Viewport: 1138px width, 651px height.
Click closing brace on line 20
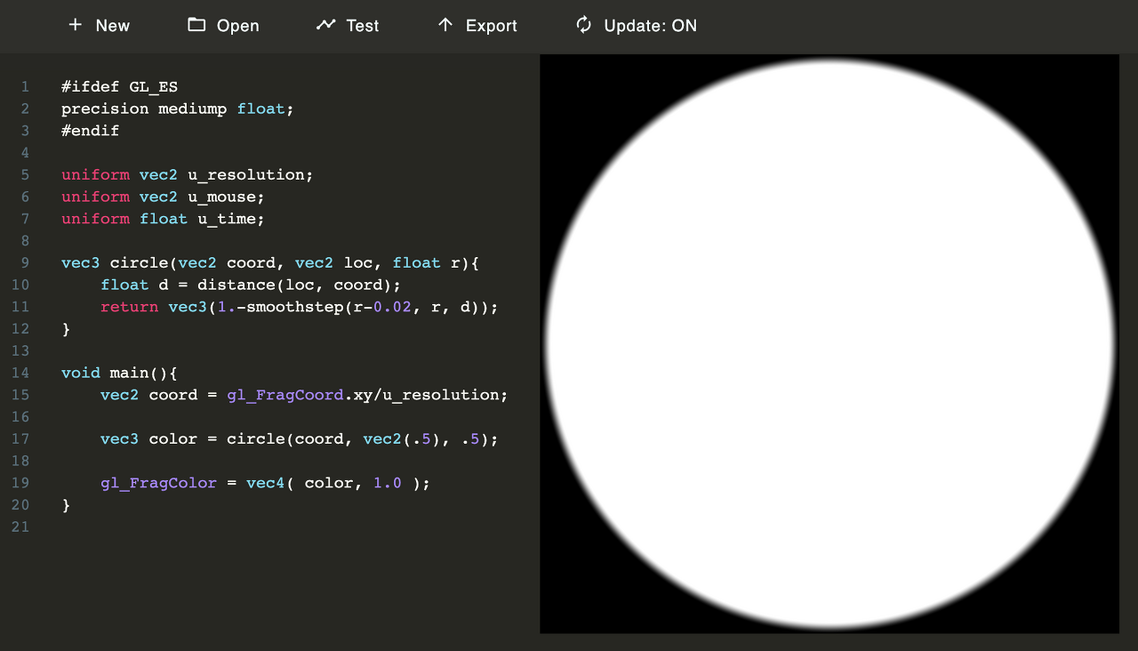coord(66,505)
